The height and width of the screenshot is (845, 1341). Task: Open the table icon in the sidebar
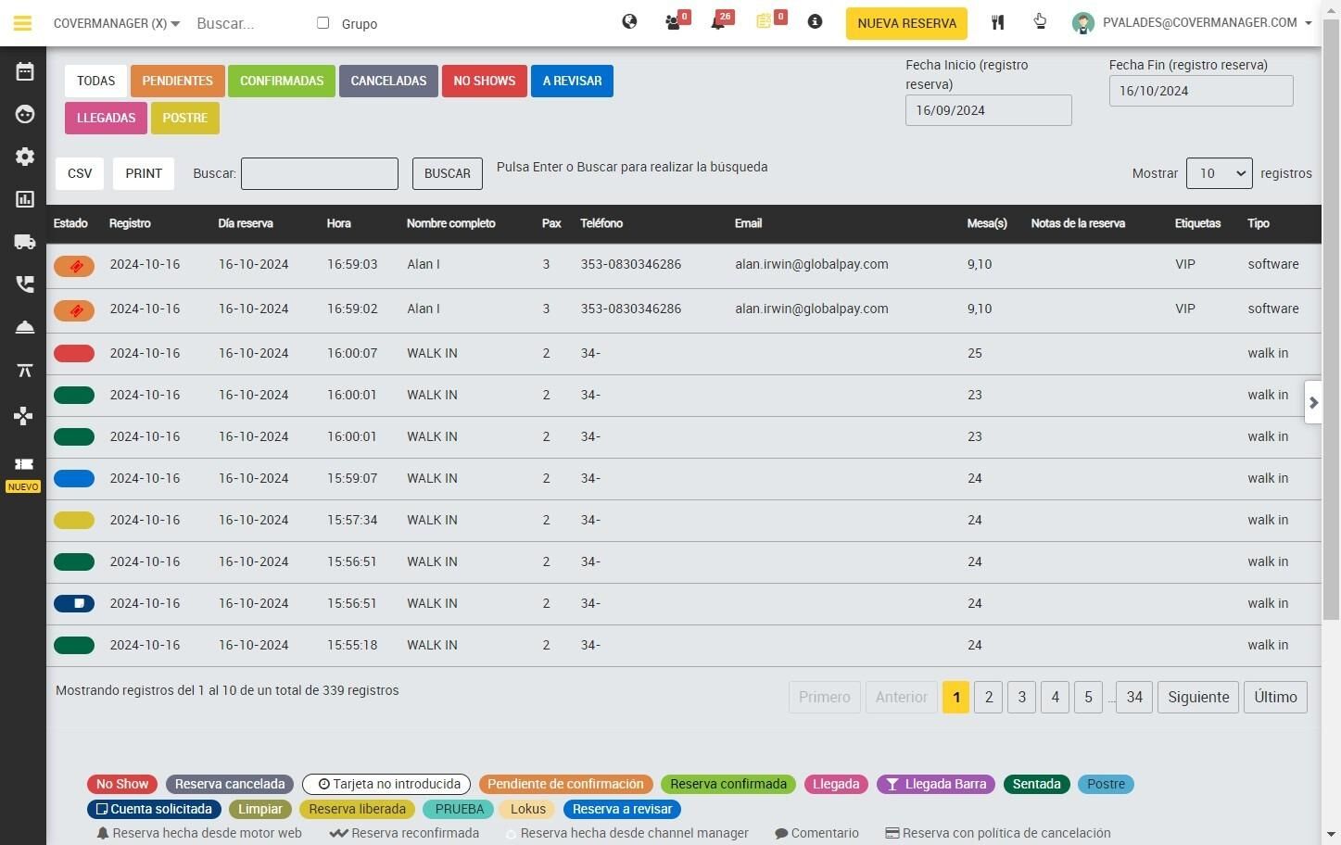24,371
